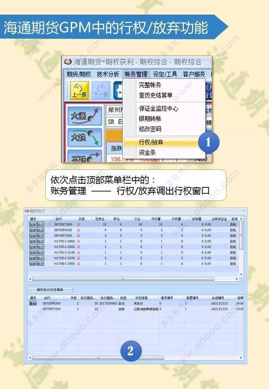269x389 pixels.
Task: Click 执行 button for SR705P7200
Action: click(40, 235)
